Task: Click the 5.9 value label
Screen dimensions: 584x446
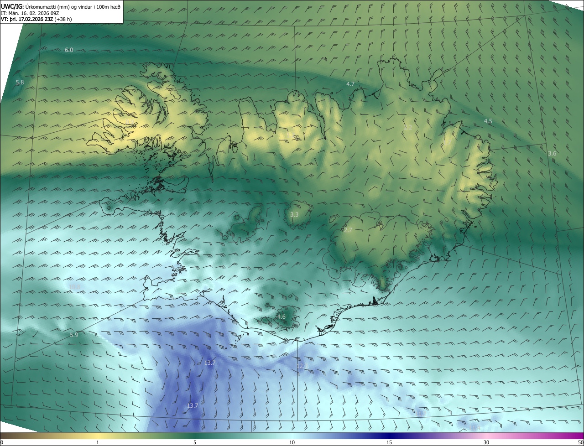Action: pos(74,335)
